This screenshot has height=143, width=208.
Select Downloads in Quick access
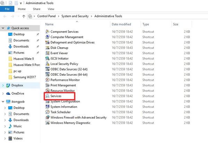pyautogui.click(x=21, y=47)
